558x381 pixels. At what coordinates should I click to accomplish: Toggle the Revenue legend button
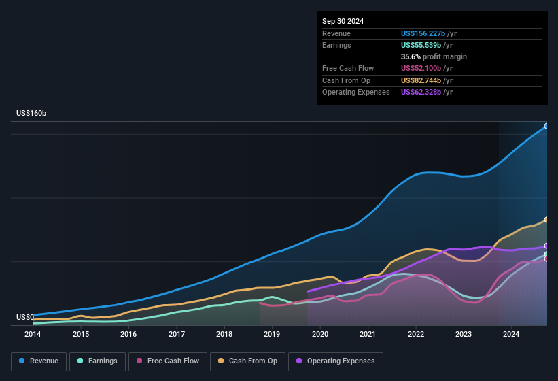pyautogui.click(x=39, y=361)
